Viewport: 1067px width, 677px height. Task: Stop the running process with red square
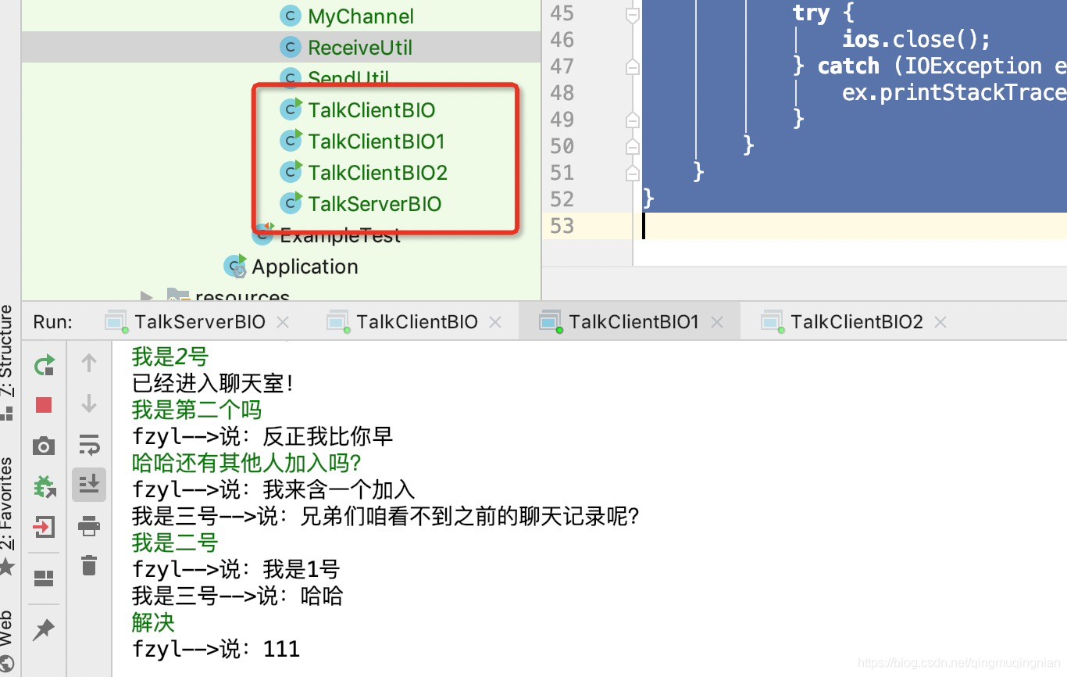pos(44,405)
